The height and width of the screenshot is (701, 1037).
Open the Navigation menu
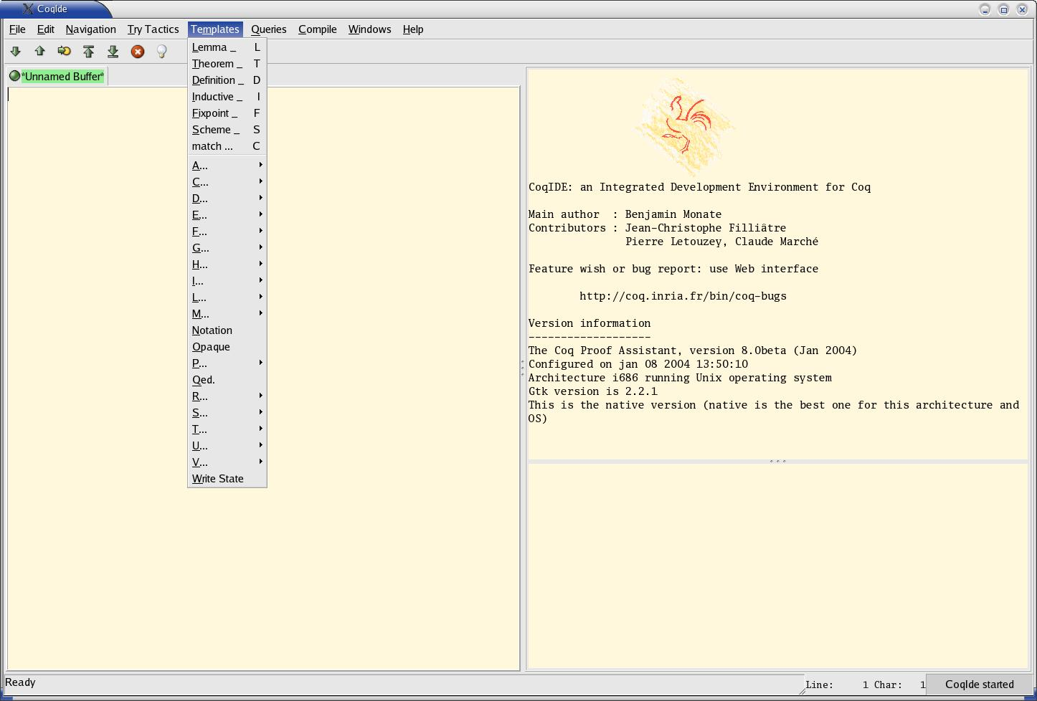(90, 29)
